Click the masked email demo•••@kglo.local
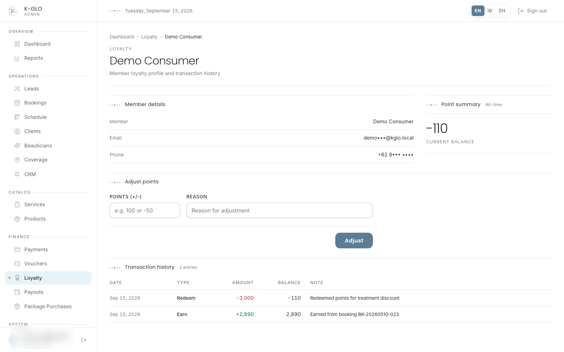 tap(389, 138)
